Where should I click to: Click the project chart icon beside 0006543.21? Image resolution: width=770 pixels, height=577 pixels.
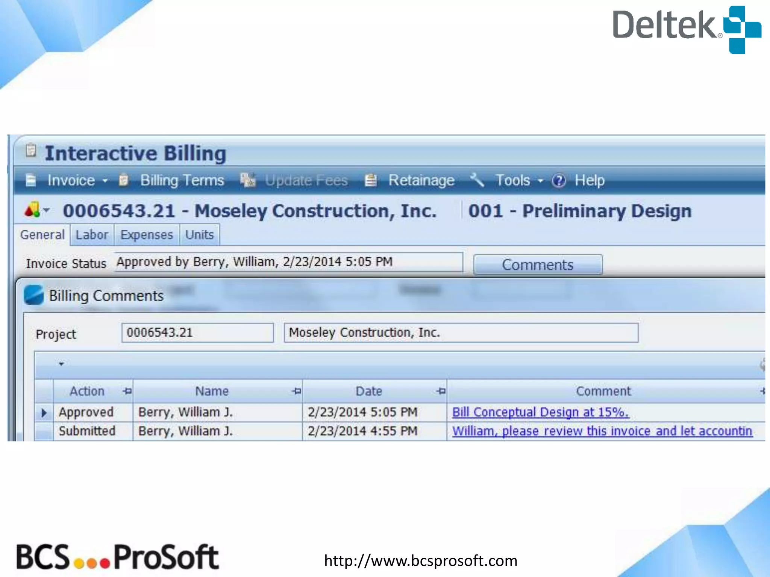32,210
